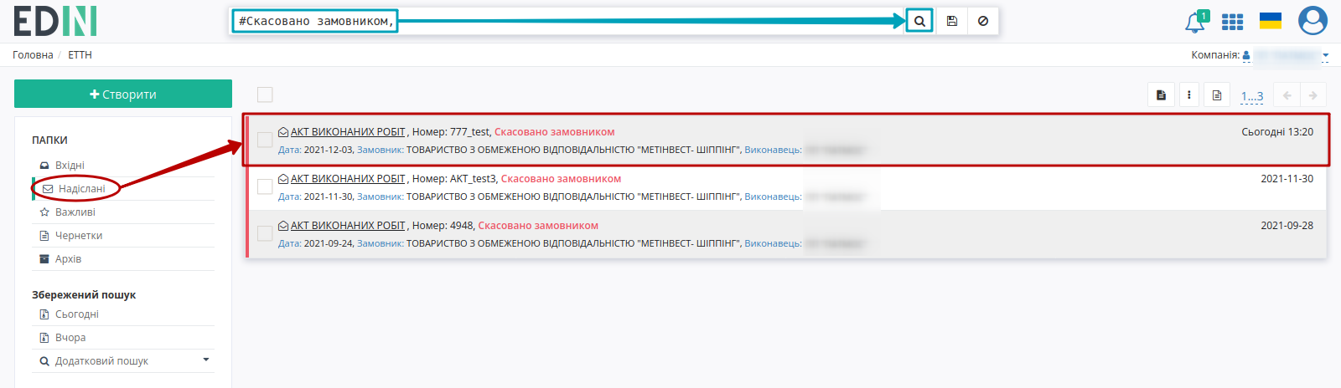1341x388 pixels.
Task: Expand Додатковий пошук options
Action: (x=206, y=360)
